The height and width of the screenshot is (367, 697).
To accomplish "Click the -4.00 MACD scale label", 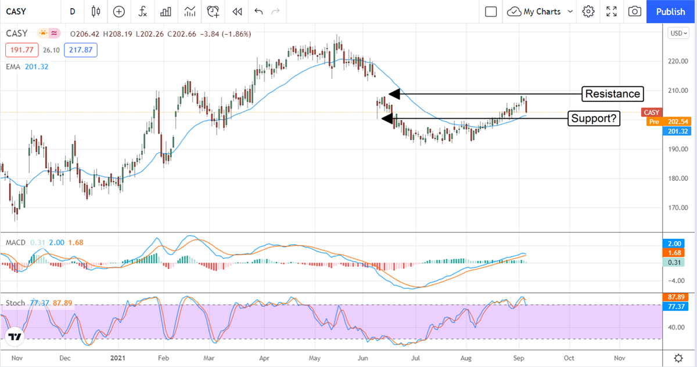I will pos(677,281).
